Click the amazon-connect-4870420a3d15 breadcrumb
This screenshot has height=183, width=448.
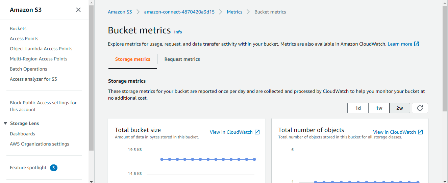(179, 12)
